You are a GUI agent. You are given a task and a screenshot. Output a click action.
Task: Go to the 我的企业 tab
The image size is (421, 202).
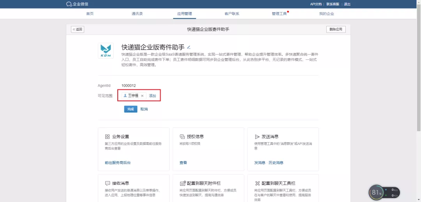point(327,14)
